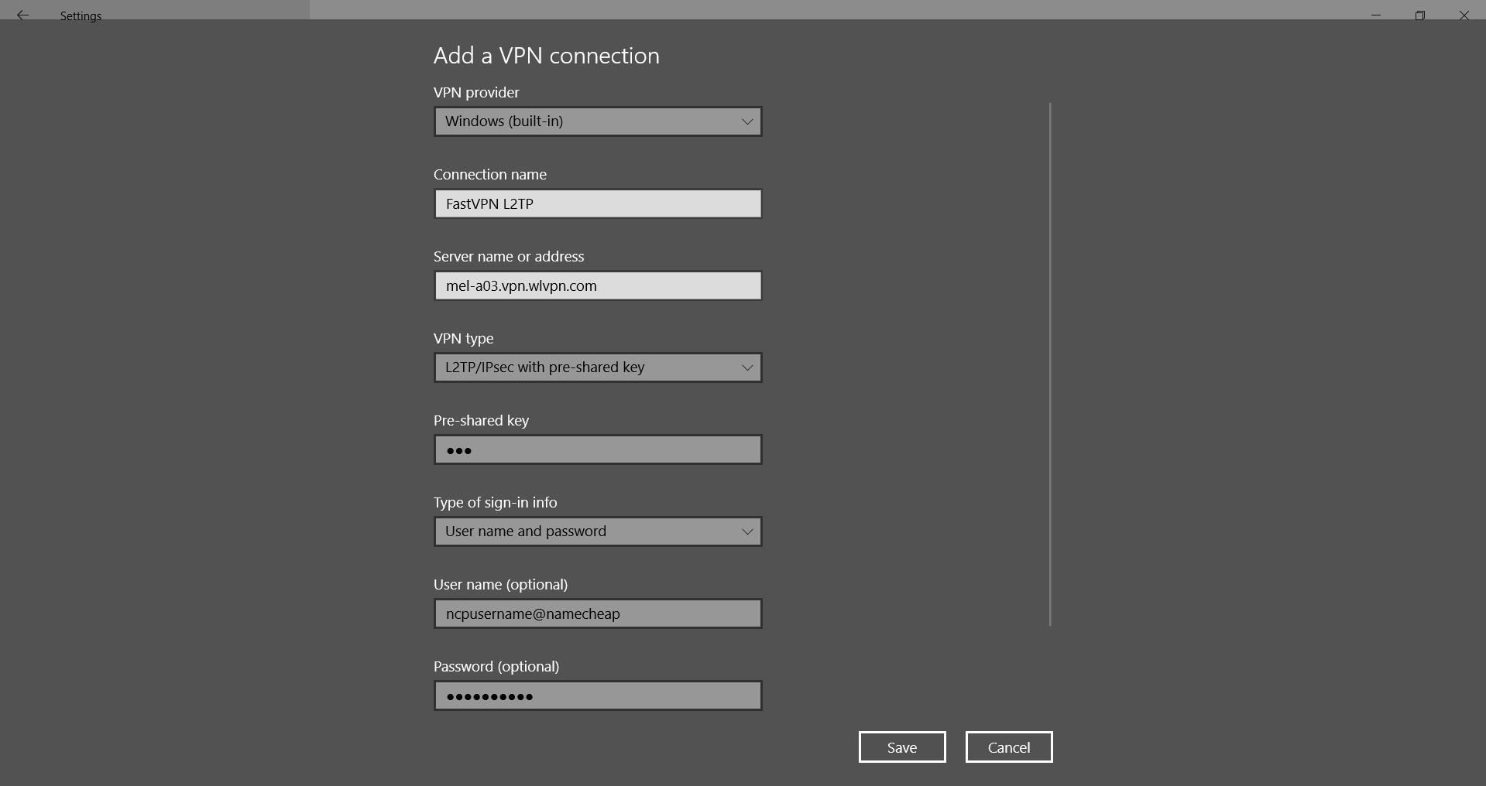The width and height of the screenshot is (1486, 786).
Task: Restore down the Settings window
Action: pyautogui.click(x=1420, y=15)
